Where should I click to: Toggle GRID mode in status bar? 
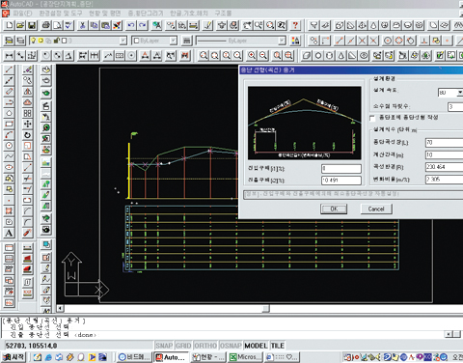(x=183, y=346)
